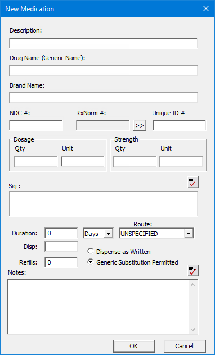Viewport: 215px width, 355px height.
Task: Click the Notes scrollbar up arrow
Action: pos(193,285)
